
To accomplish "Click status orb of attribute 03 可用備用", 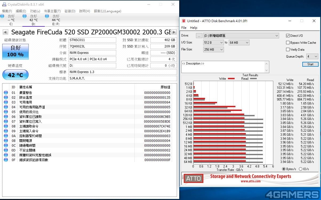I will (6, 102).
